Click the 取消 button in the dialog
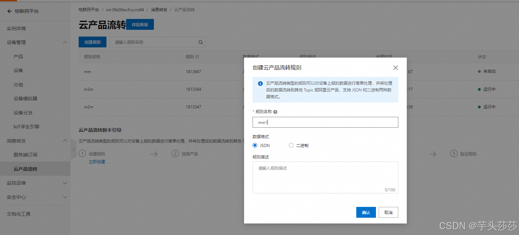The height and width of the screenshot is (235, 519). (x=388, y=212)
